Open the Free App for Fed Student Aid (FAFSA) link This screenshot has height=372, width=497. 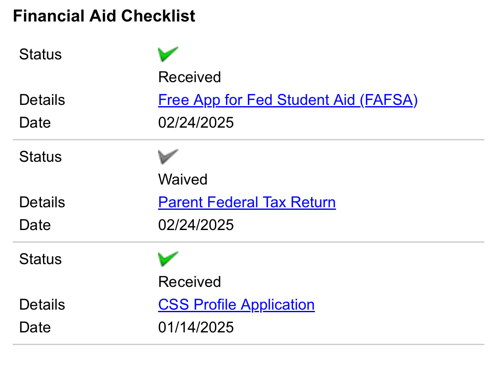click(288, 100)
